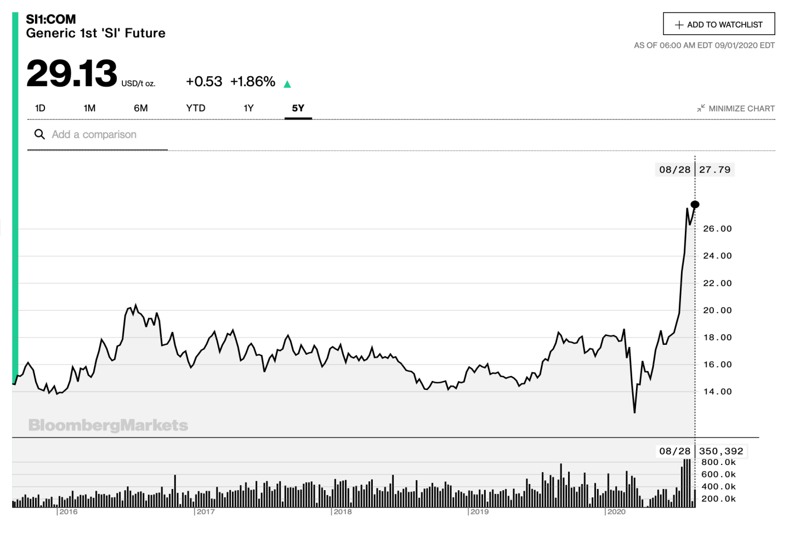Show the 6M chart range
The image size is (789, 534).
coord(141,108)
